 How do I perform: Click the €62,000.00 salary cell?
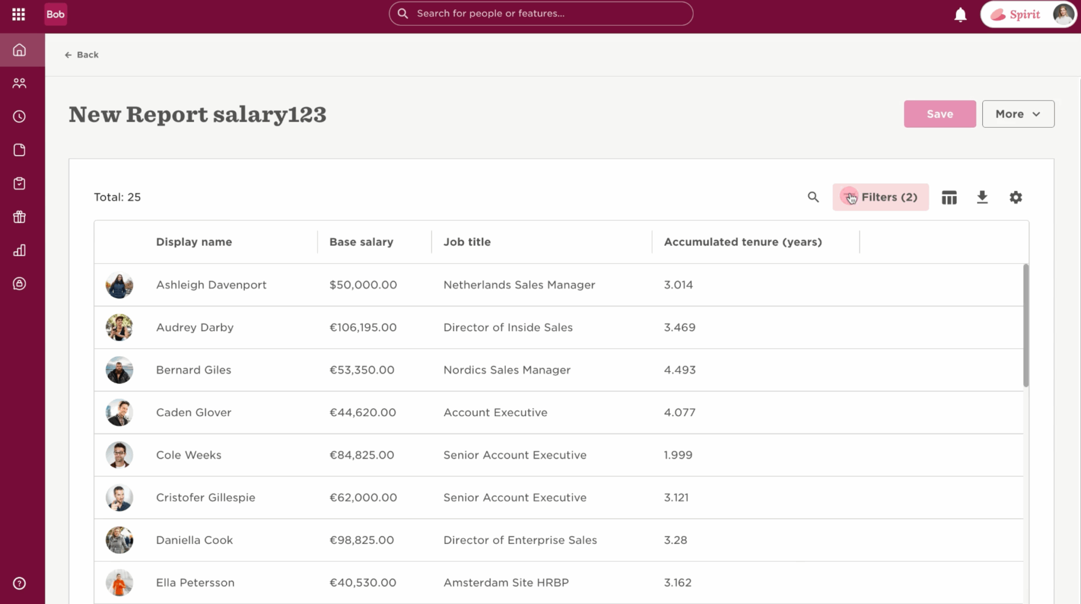point(363,497)
